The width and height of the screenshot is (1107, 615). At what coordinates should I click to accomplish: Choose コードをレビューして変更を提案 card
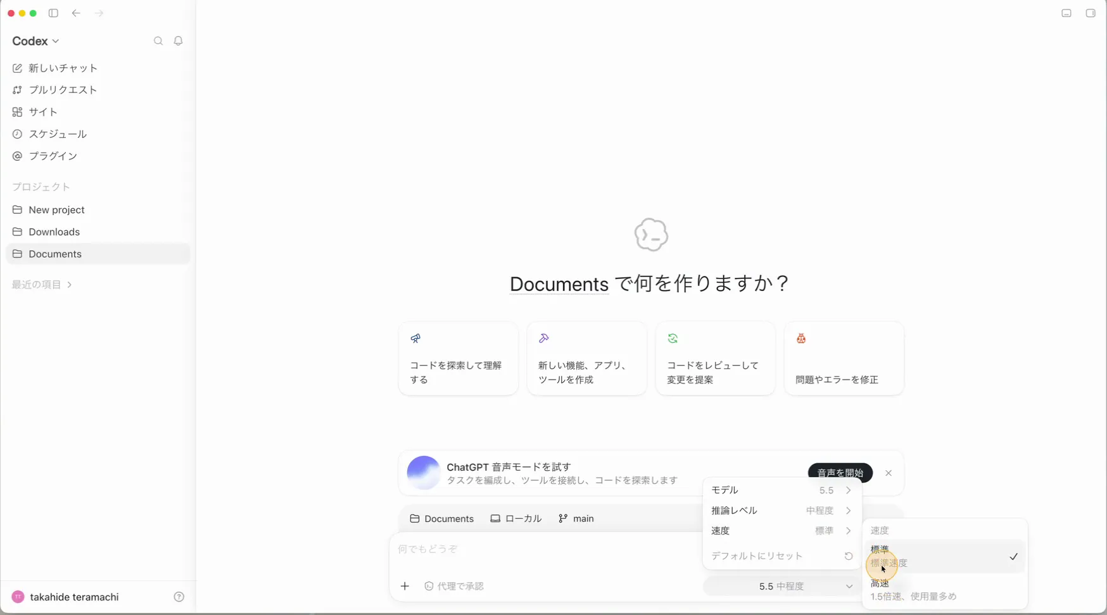click(716, 359)
